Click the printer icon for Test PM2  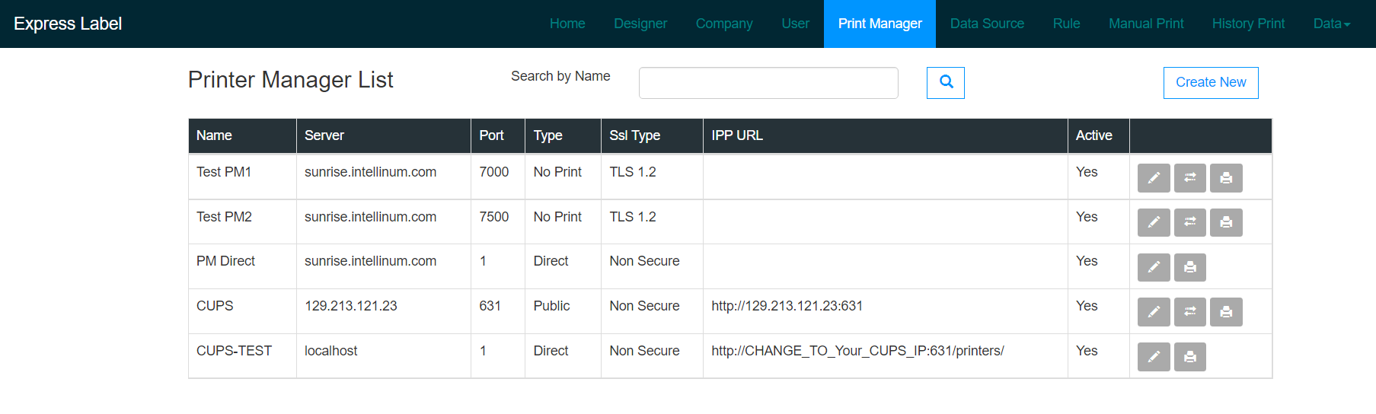click(1226, 222)
